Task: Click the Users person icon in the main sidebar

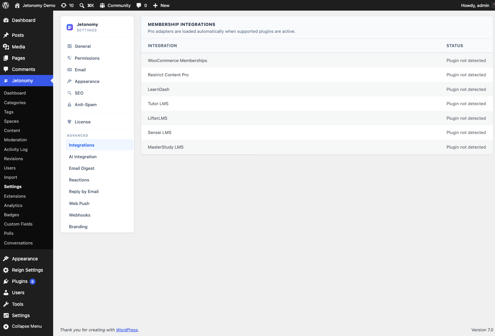Action: [x=6, y=293]
